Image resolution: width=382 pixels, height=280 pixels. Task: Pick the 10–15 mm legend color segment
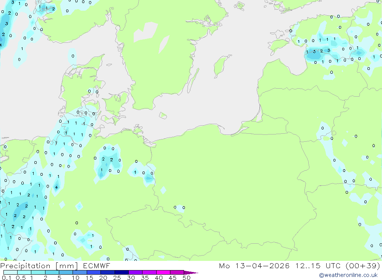[x=80, y=272]
